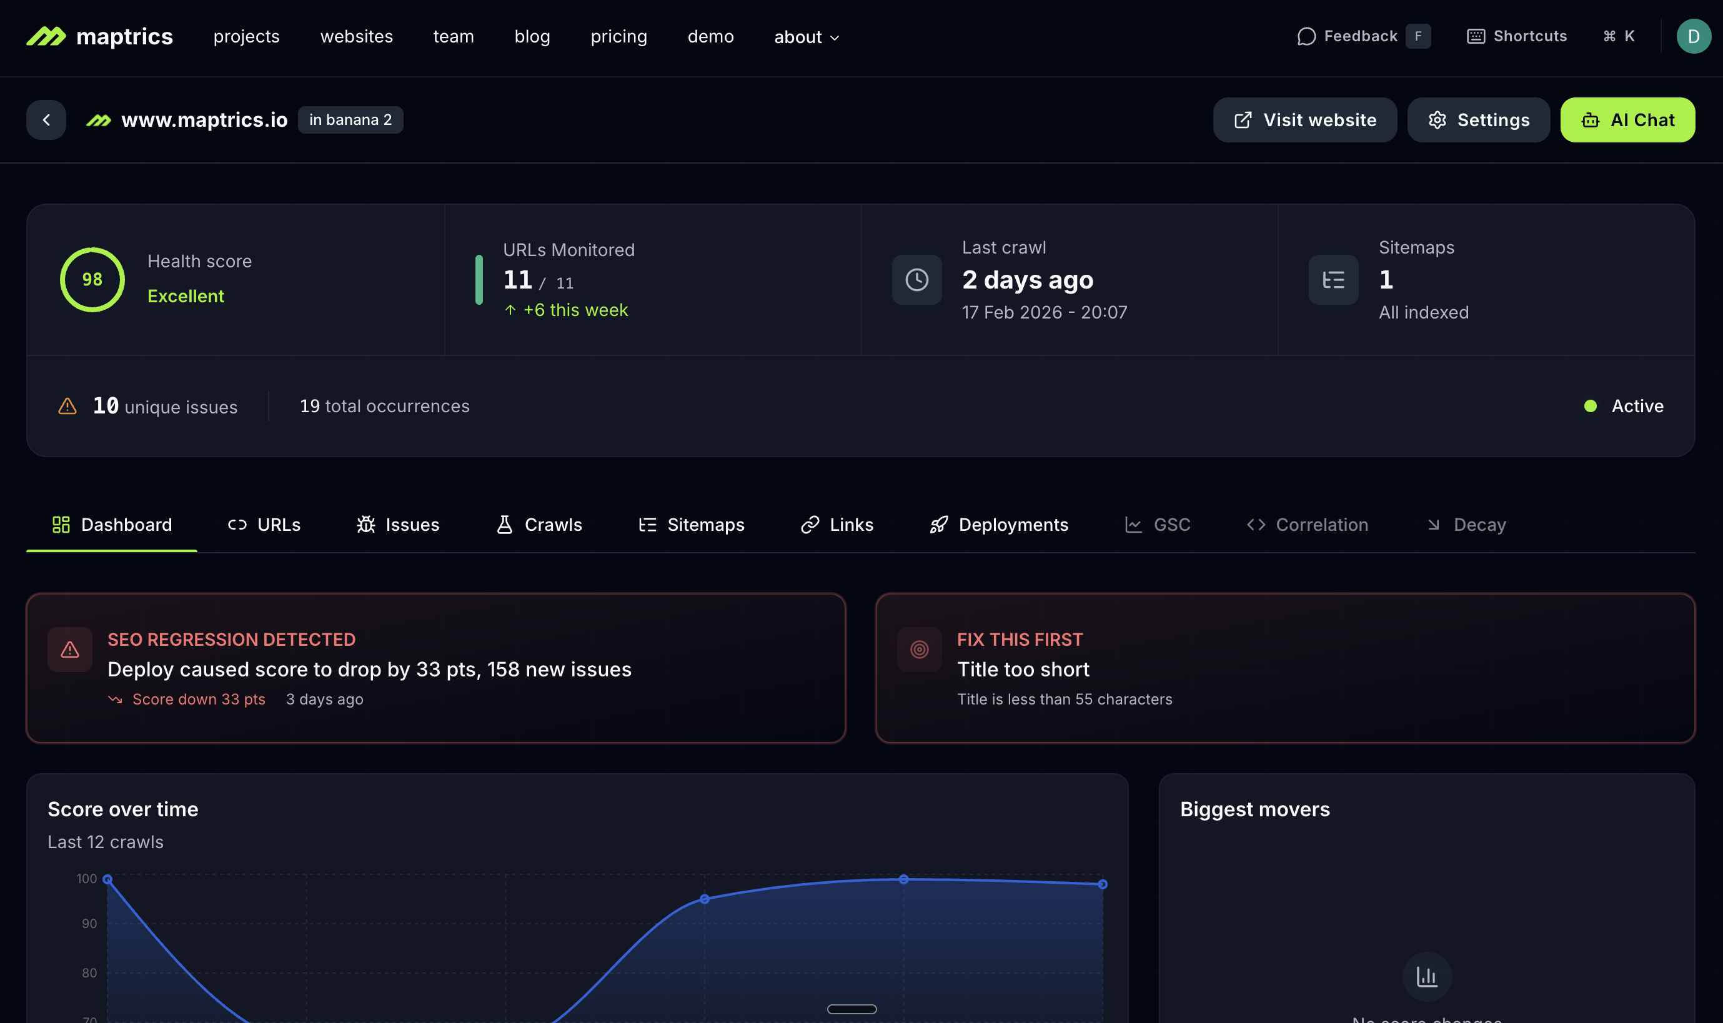Click the Deployments rocket icon

coord(938,525)
